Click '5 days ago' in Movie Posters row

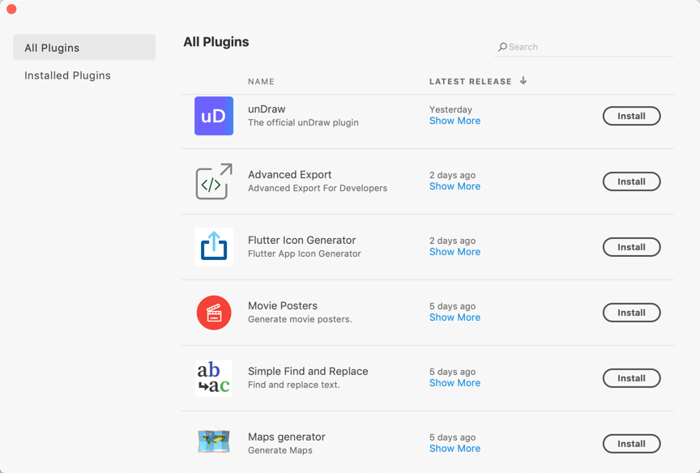(x=452, y=306)
